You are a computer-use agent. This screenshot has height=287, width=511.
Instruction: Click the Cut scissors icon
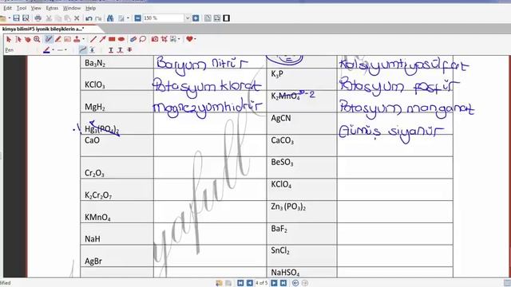49,18
